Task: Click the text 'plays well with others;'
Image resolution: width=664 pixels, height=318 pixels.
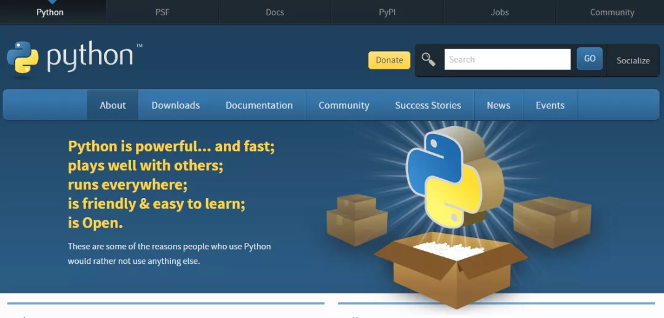Action: click(145, 165)
